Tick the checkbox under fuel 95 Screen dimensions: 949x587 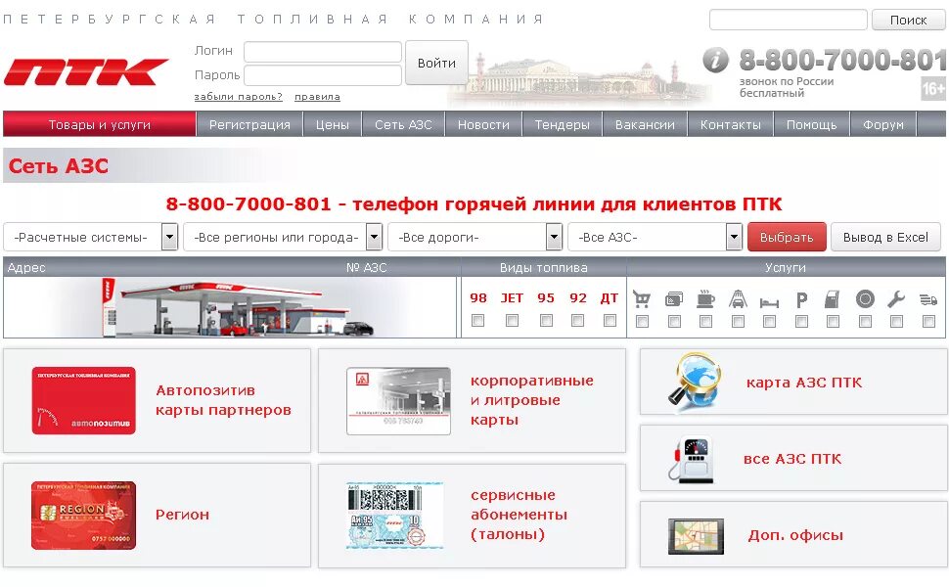tap(546, 320)
